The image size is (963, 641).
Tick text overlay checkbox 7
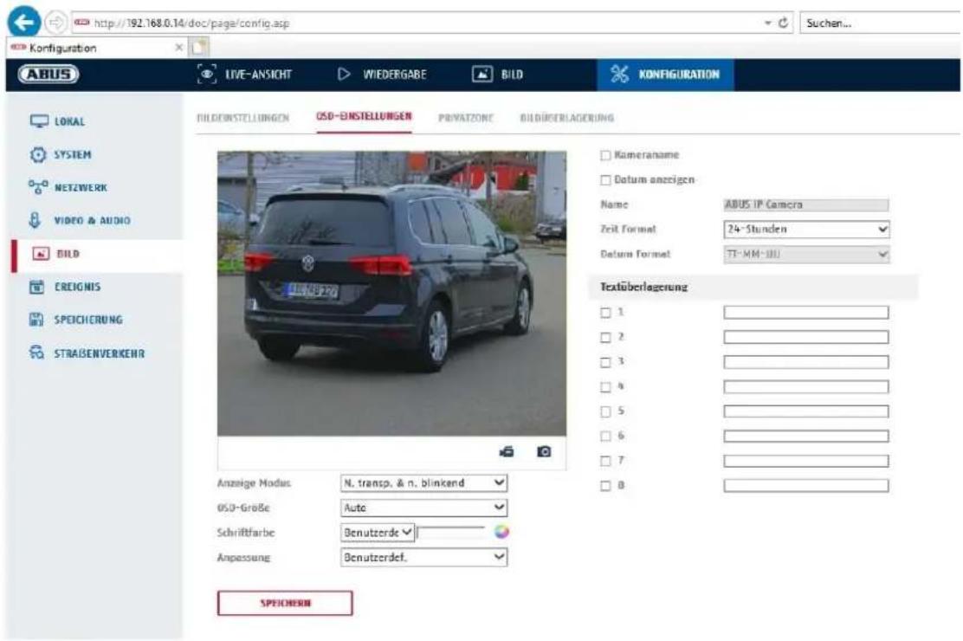(605, 461)
